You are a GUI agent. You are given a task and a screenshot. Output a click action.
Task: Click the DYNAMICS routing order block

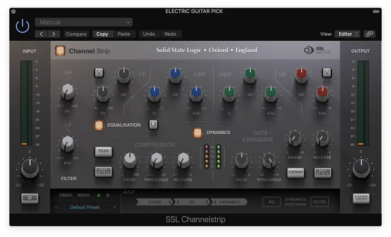pos(229,202)
